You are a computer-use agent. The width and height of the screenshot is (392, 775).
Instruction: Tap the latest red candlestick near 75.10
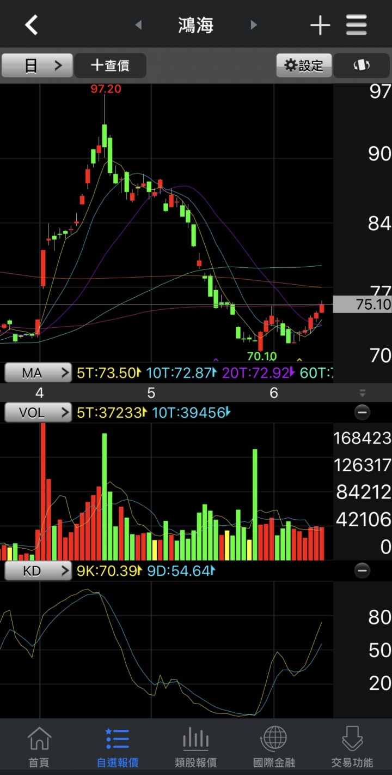click(322, 308)
